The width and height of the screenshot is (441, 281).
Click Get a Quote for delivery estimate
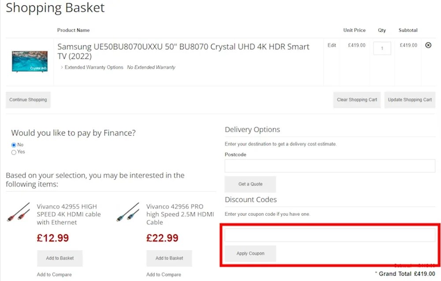tap(250, 184)
